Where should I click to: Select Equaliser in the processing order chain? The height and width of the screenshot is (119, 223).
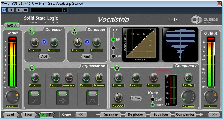point(160,115)
